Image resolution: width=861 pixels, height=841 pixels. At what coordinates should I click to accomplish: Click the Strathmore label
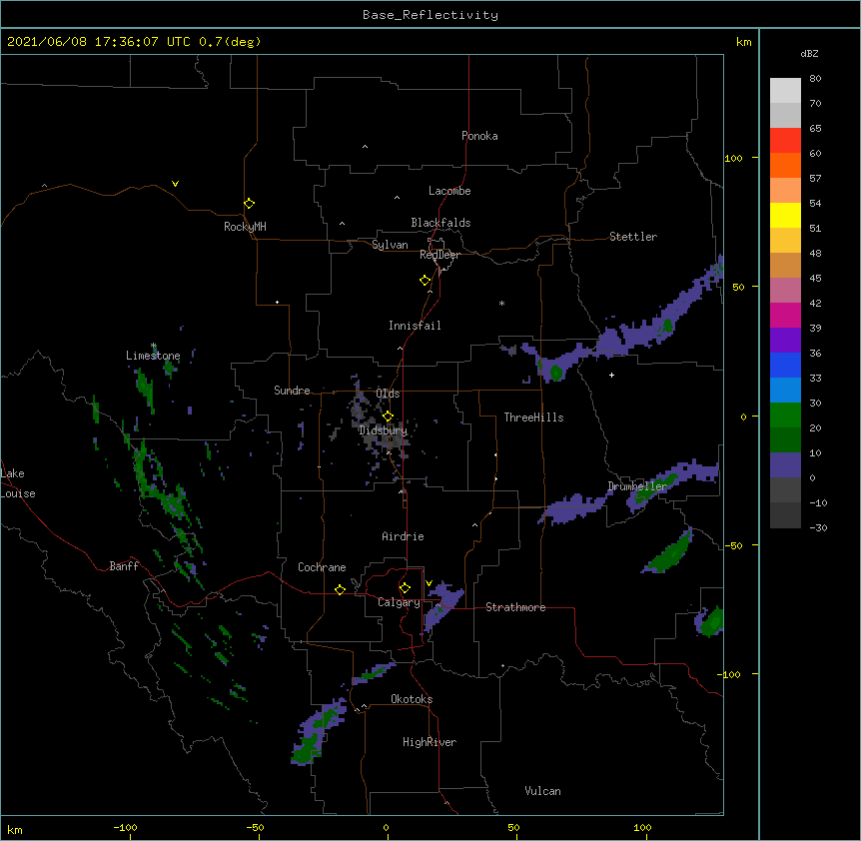(515, 607)
